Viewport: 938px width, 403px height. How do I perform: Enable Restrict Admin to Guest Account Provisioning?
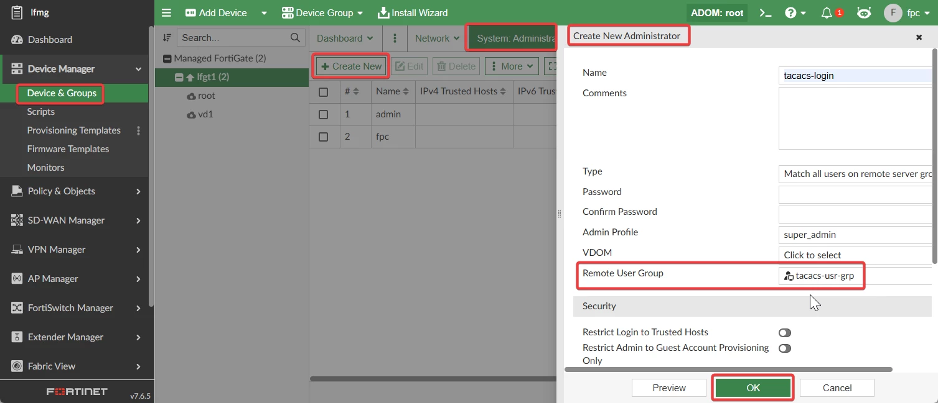(785, 348)
